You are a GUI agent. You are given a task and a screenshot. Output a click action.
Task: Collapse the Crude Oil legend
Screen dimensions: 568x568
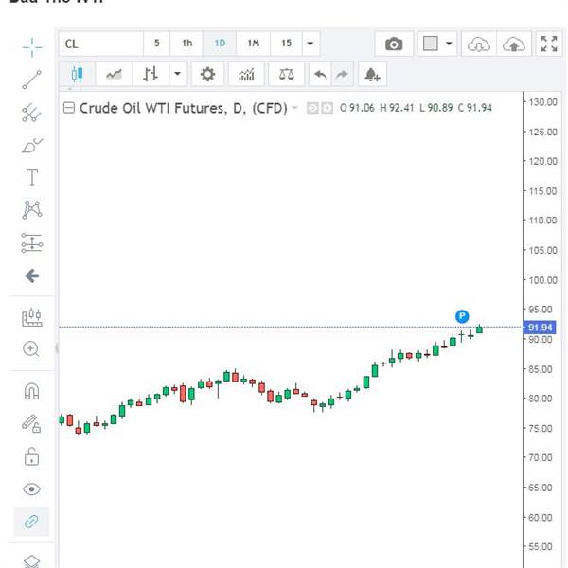[x=69, y=108]
